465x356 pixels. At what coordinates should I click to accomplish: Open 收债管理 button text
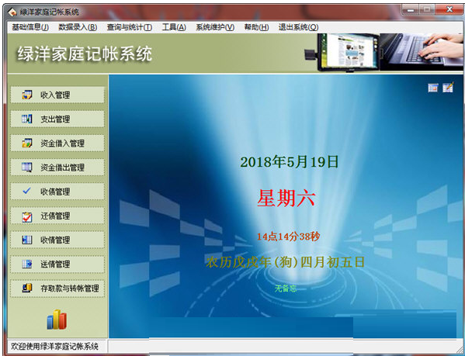point(55,192)
